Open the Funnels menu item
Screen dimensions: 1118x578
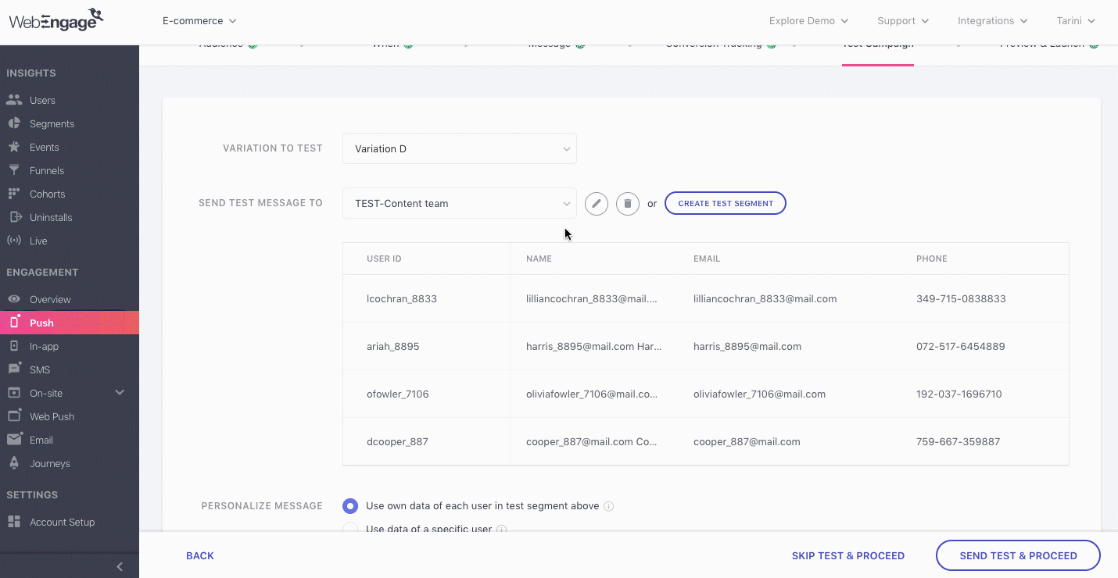(x=47, y=170)
